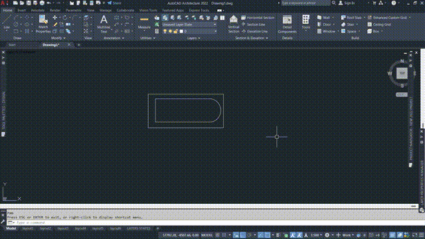
Task: Select the Door tool
Action: 324,25
